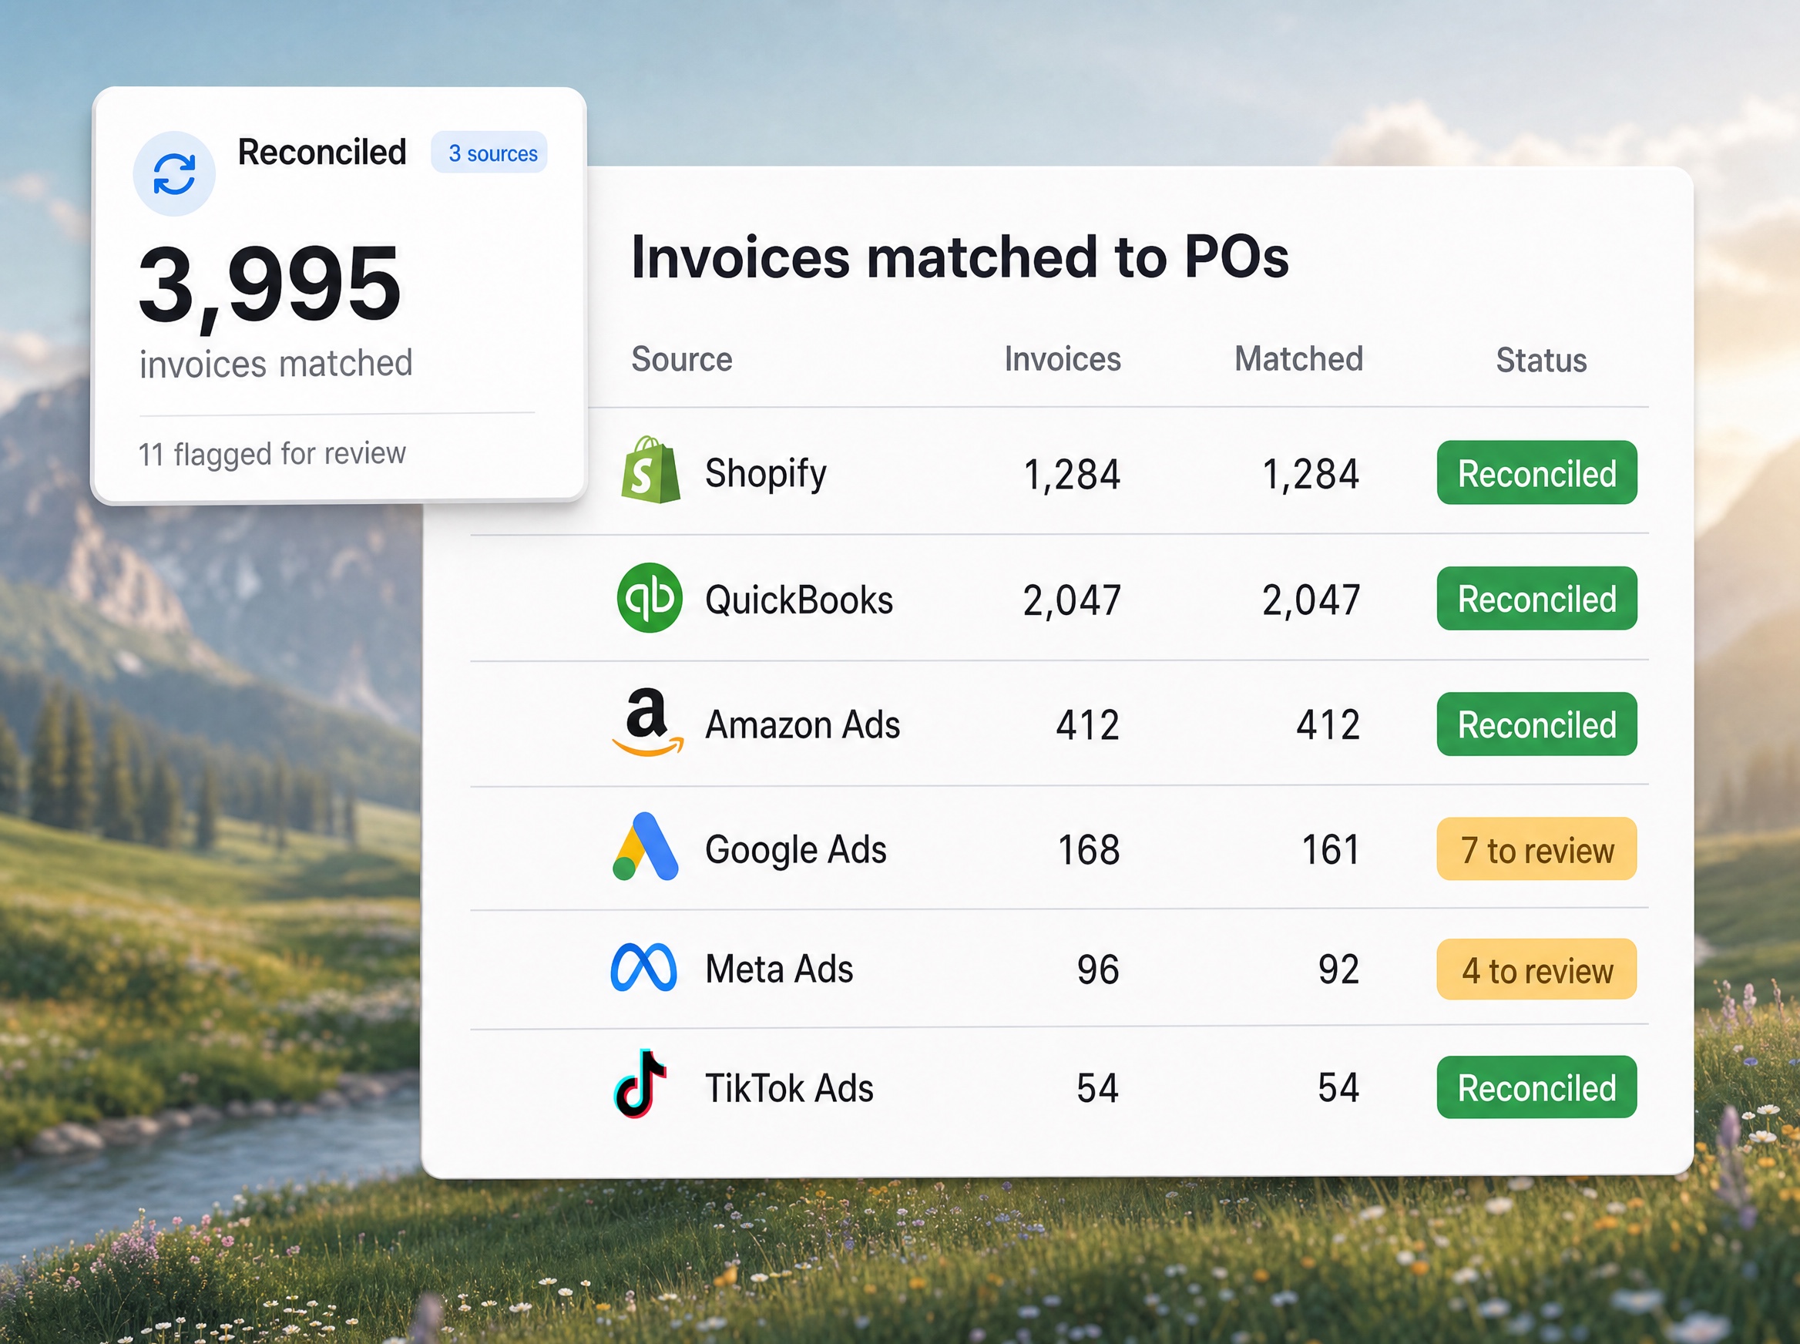Click the Meta Ads infinity logo
This screenshot has width=1800, height=1344.
(643, 967)
